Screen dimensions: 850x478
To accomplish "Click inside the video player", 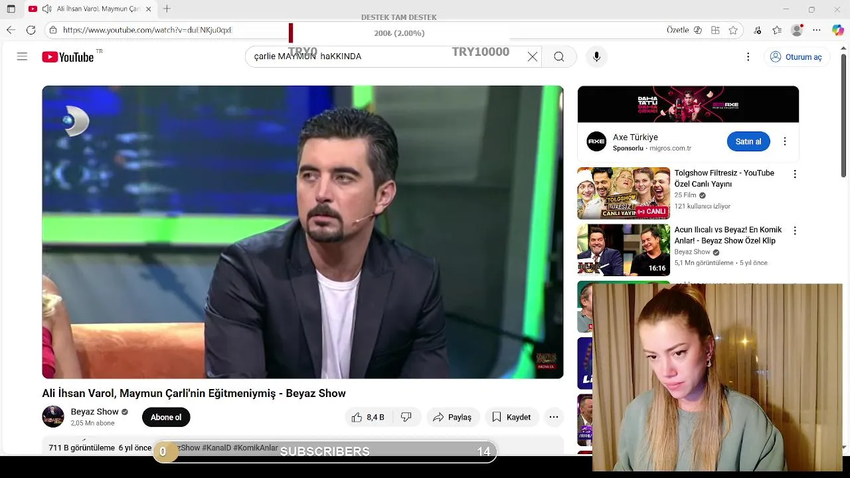I will click(303, 232).
